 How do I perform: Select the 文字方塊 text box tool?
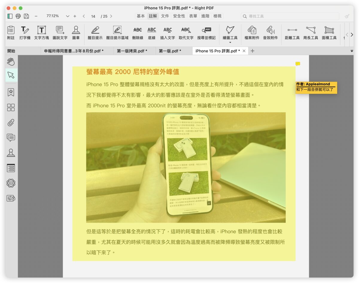pos(42,33)
